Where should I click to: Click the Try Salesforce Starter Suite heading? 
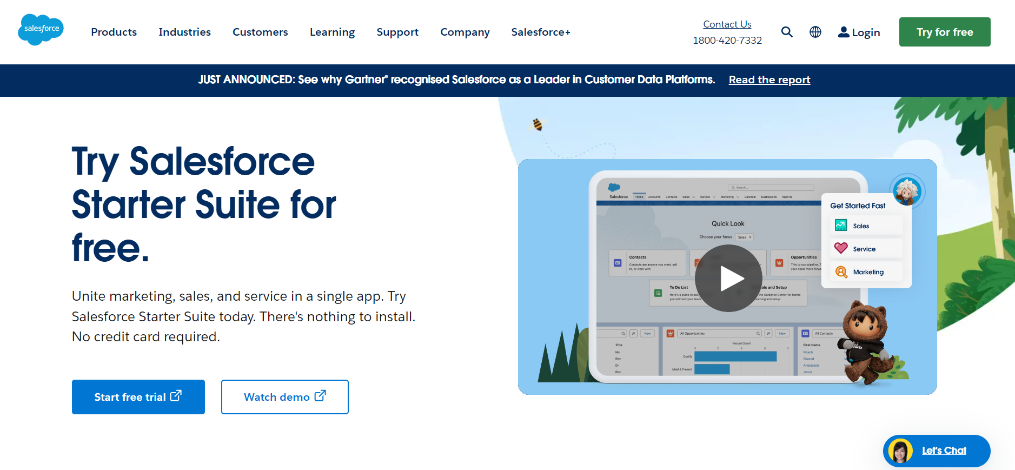[204, 204]
